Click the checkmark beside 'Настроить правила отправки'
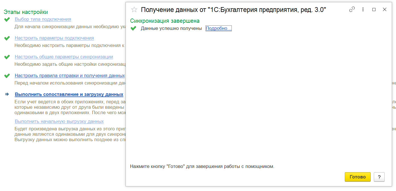Screen dimensions: 396x191 click(7, 76)
